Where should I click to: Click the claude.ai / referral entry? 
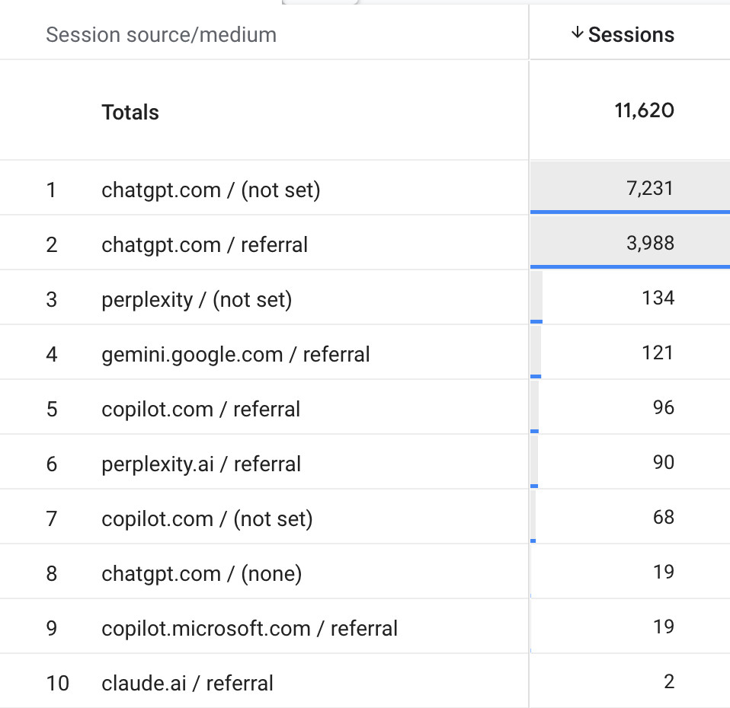click(187, 683)
